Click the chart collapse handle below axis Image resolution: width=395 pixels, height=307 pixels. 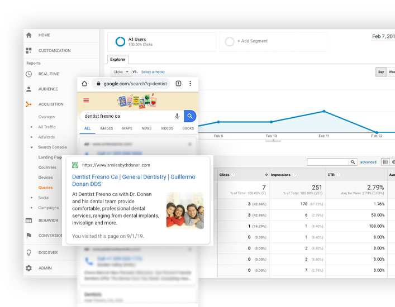point(273,141)
